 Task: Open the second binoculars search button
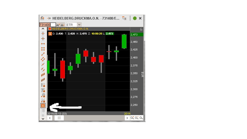63,25
